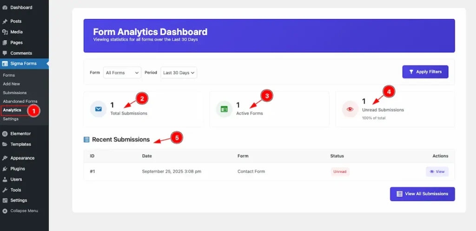
Task: Click the Total Submissions envelope icon
Action: click(99, 109)
